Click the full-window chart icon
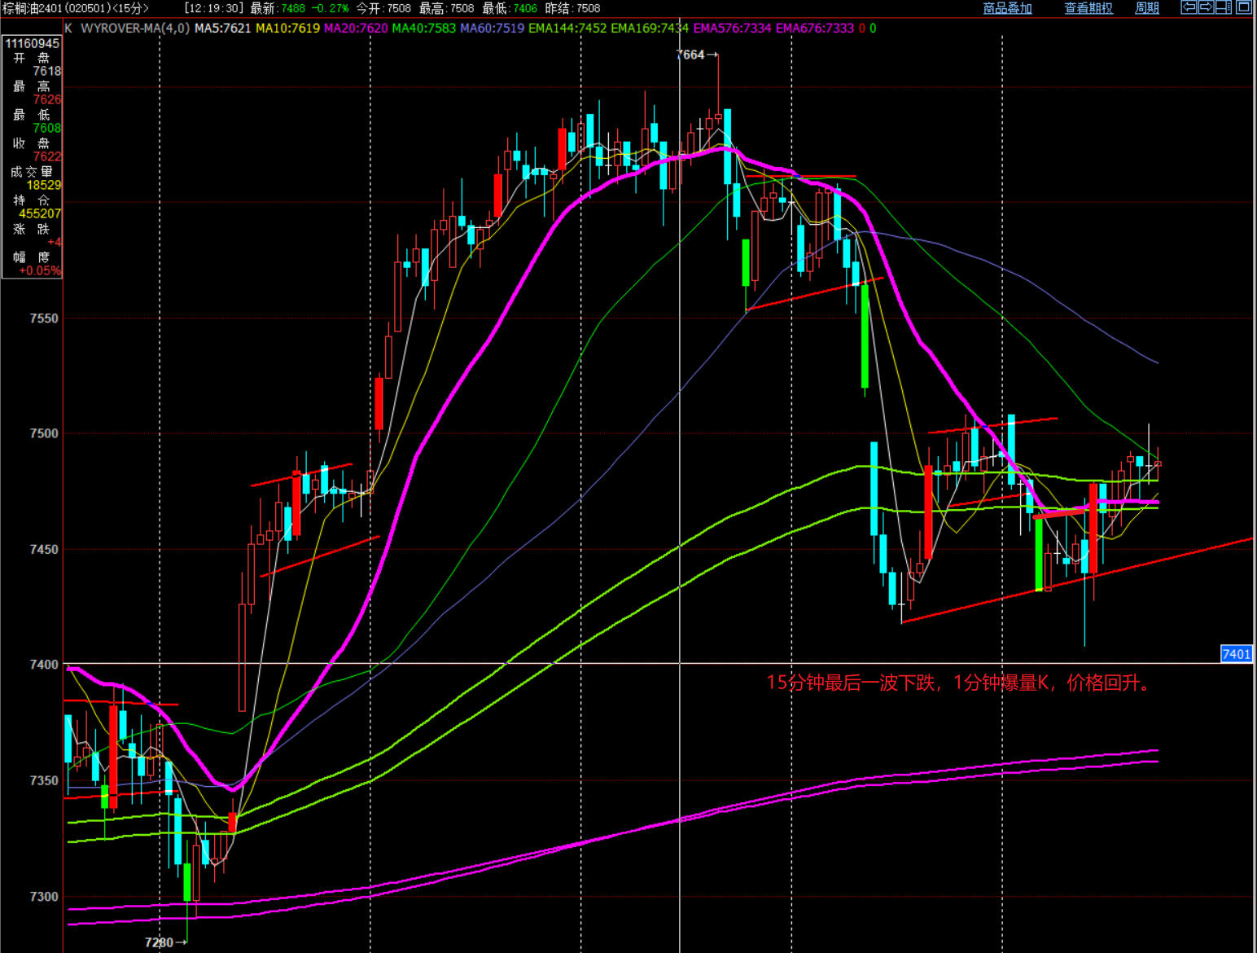This screenshot has height=953, width=1257. [x=1243, y=7]
